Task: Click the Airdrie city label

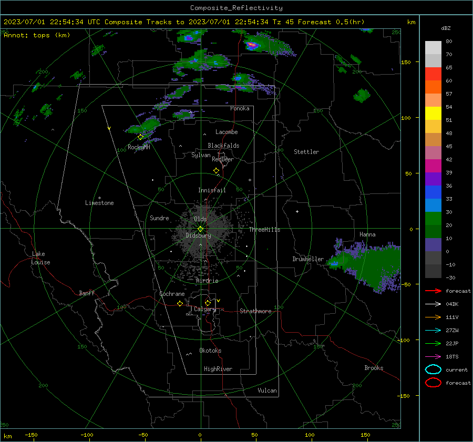Action: [207, 281]
